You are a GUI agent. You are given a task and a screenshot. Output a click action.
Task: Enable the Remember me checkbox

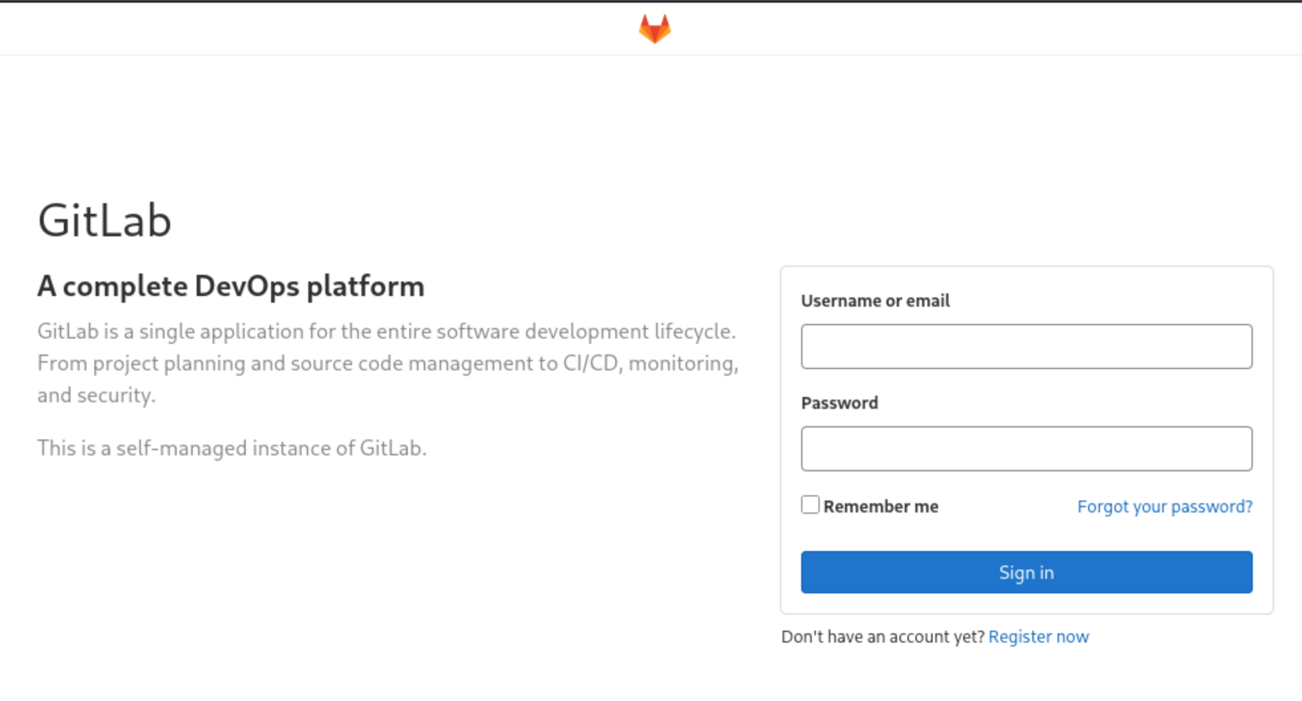(x=810, y=505)
